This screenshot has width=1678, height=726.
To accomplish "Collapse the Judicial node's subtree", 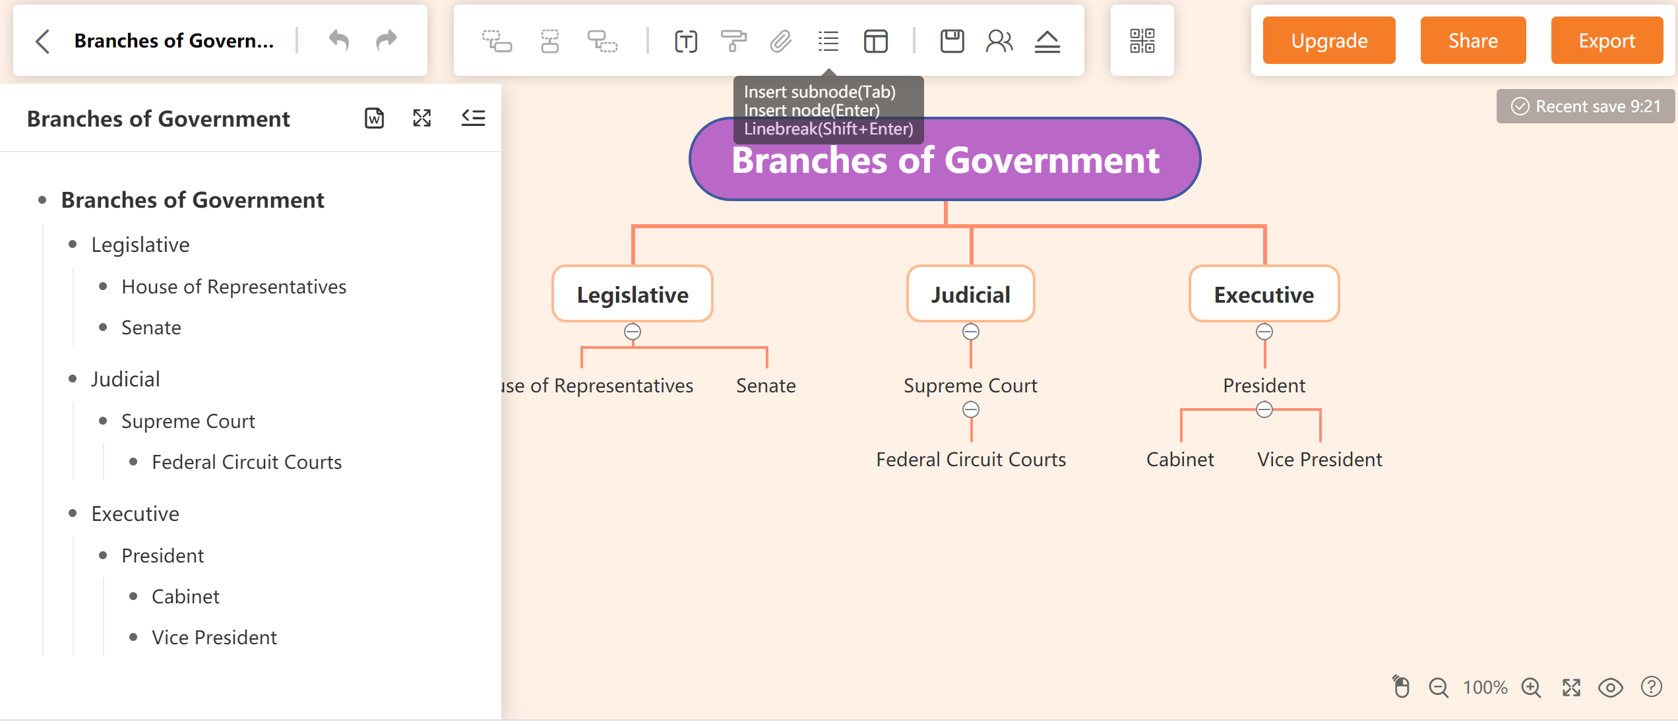I will 970,332.
